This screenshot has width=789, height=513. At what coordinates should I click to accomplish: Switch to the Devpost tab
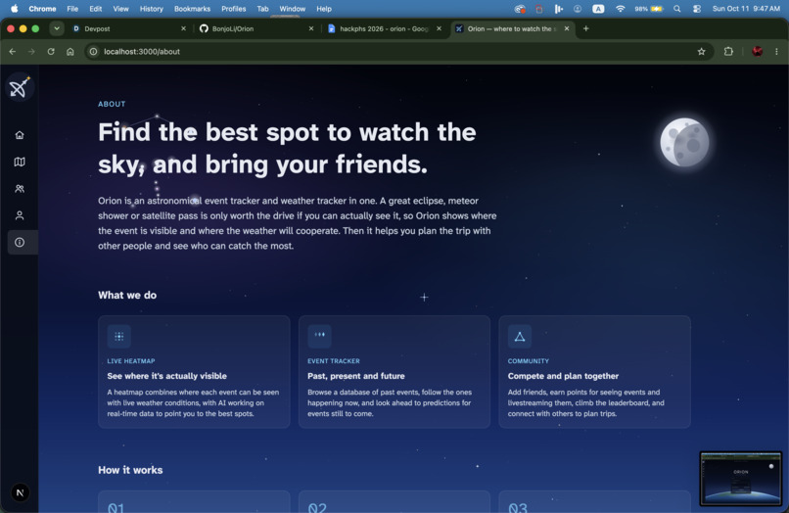point(128,28)
